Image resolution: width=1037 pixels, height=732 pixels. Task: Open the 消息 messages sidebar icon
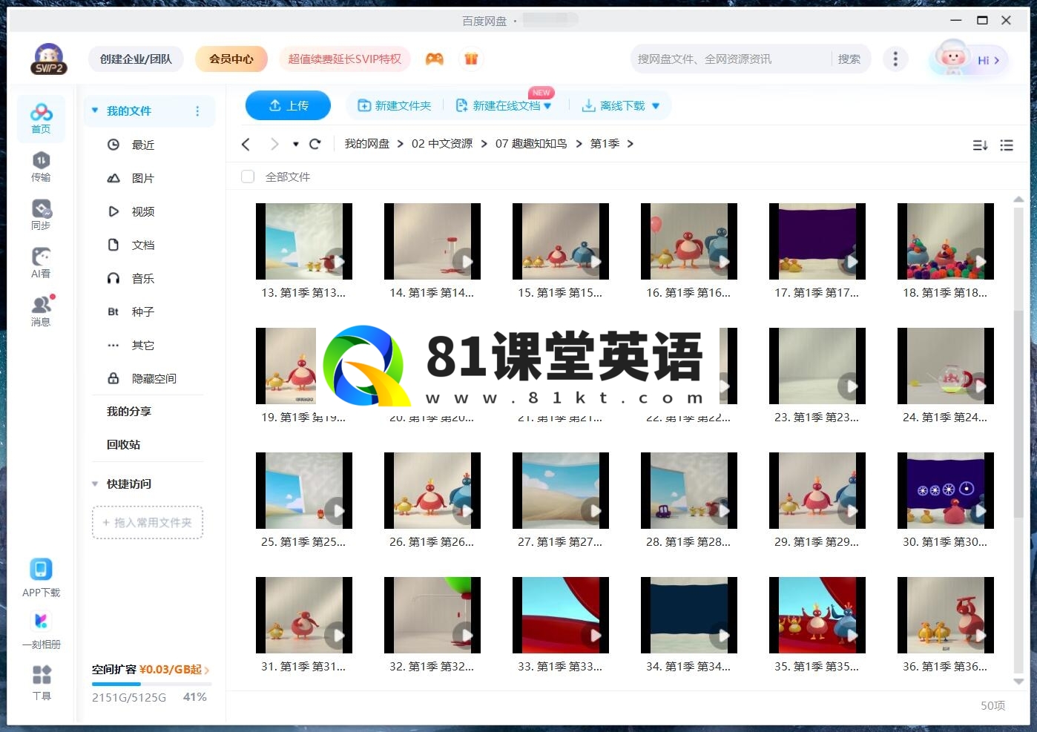coord(41,311)
